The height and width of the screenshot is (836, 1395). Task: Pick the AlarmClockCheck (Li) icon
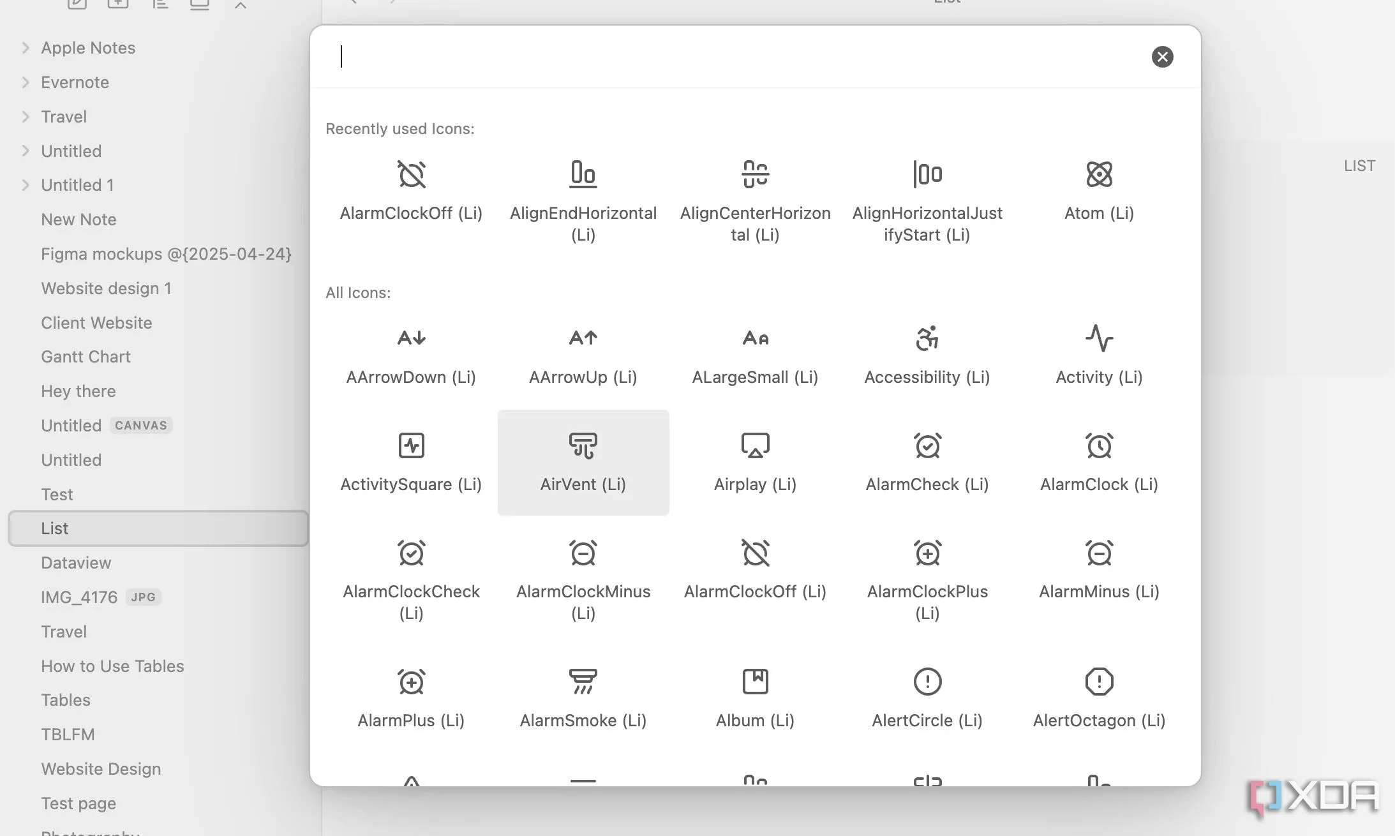411,579
